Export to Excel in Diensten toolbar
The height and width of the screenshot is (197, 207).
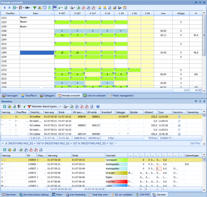(72, 106)
